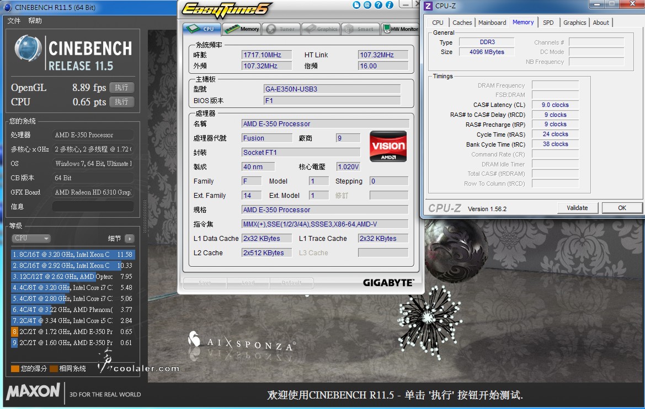The image size is (645, 409).
Task: Select the SPD tab in CPU-Z
Action: click(548, 23)
